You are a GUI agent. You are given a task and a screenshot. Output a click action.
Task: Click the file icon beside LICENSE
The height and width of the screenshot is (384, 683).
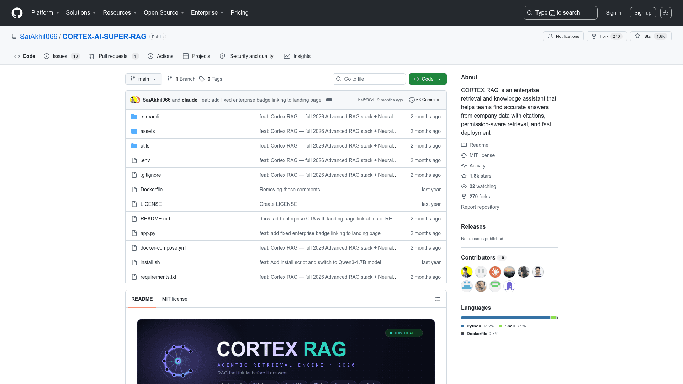pos(134,204)
